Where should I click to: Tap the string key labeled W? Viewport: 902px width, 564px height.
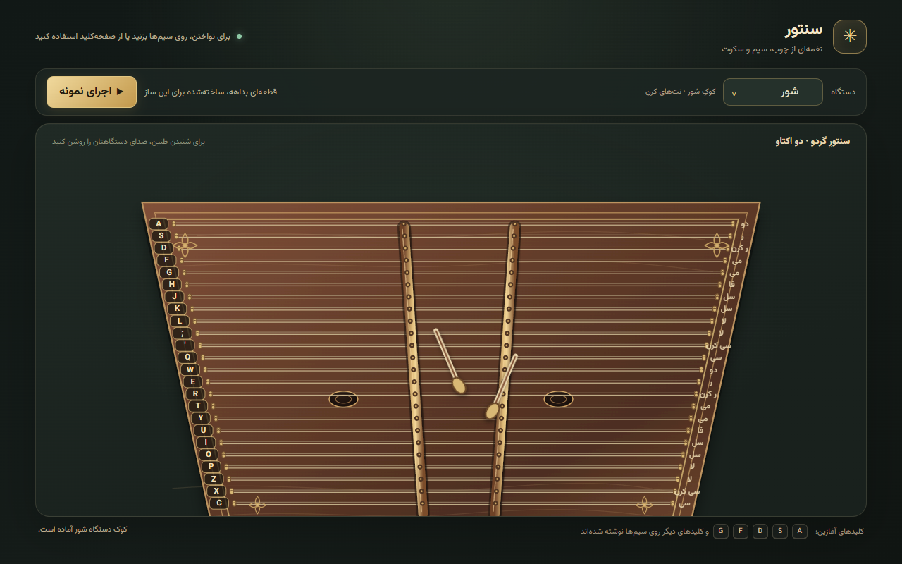190,369
